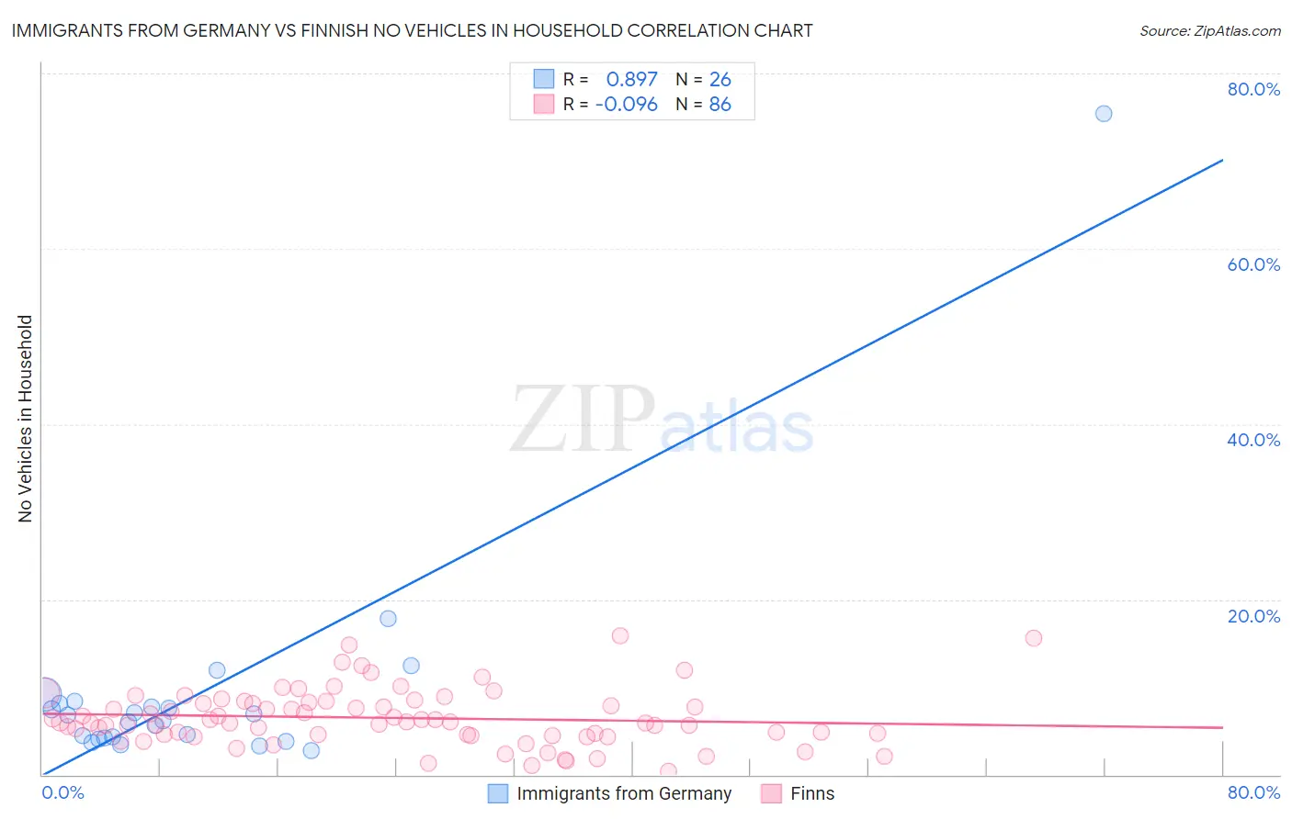
Task: Click the N = 86 value in legend
Action: (x=703, y=105)
